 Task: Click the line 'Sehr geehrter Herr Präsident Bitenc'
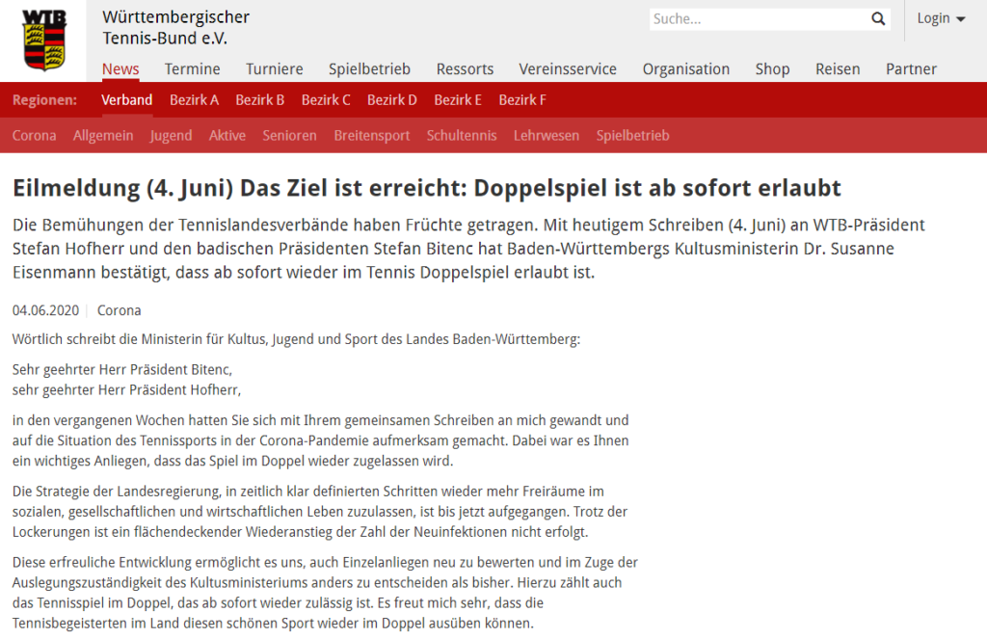coord(122,369)
